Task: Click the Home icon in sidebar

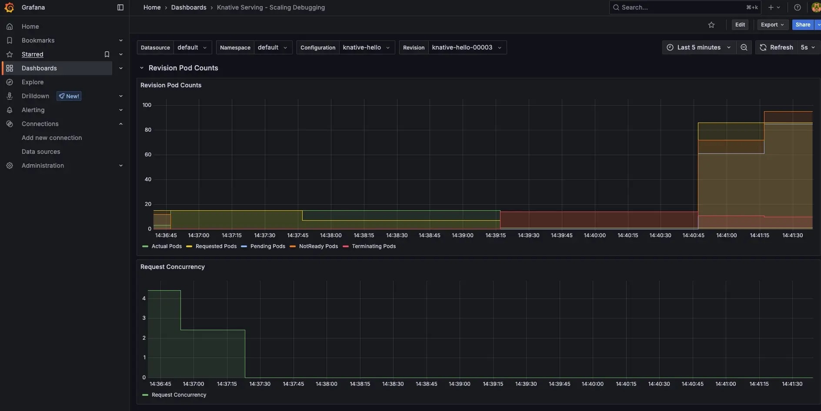Action: [x=10, y=27]
